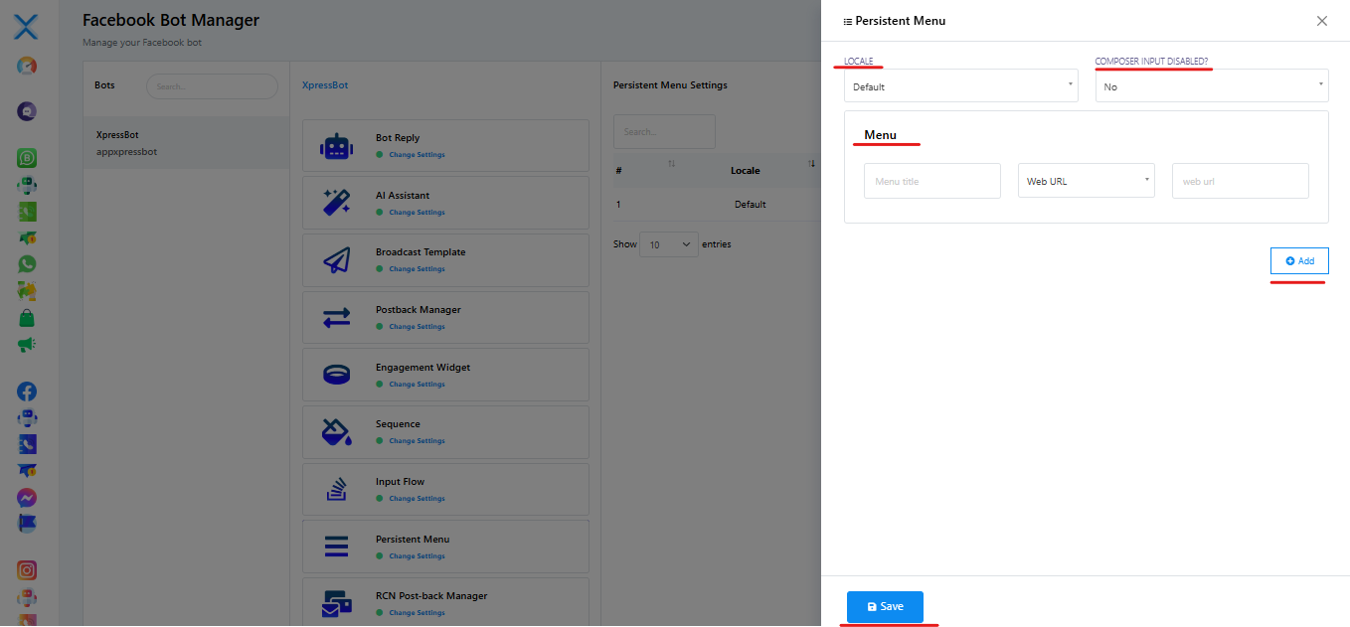Click the Postback Manager arrows icon
The height and width of the screenshot is (627, 1350).
click(336, 317)
